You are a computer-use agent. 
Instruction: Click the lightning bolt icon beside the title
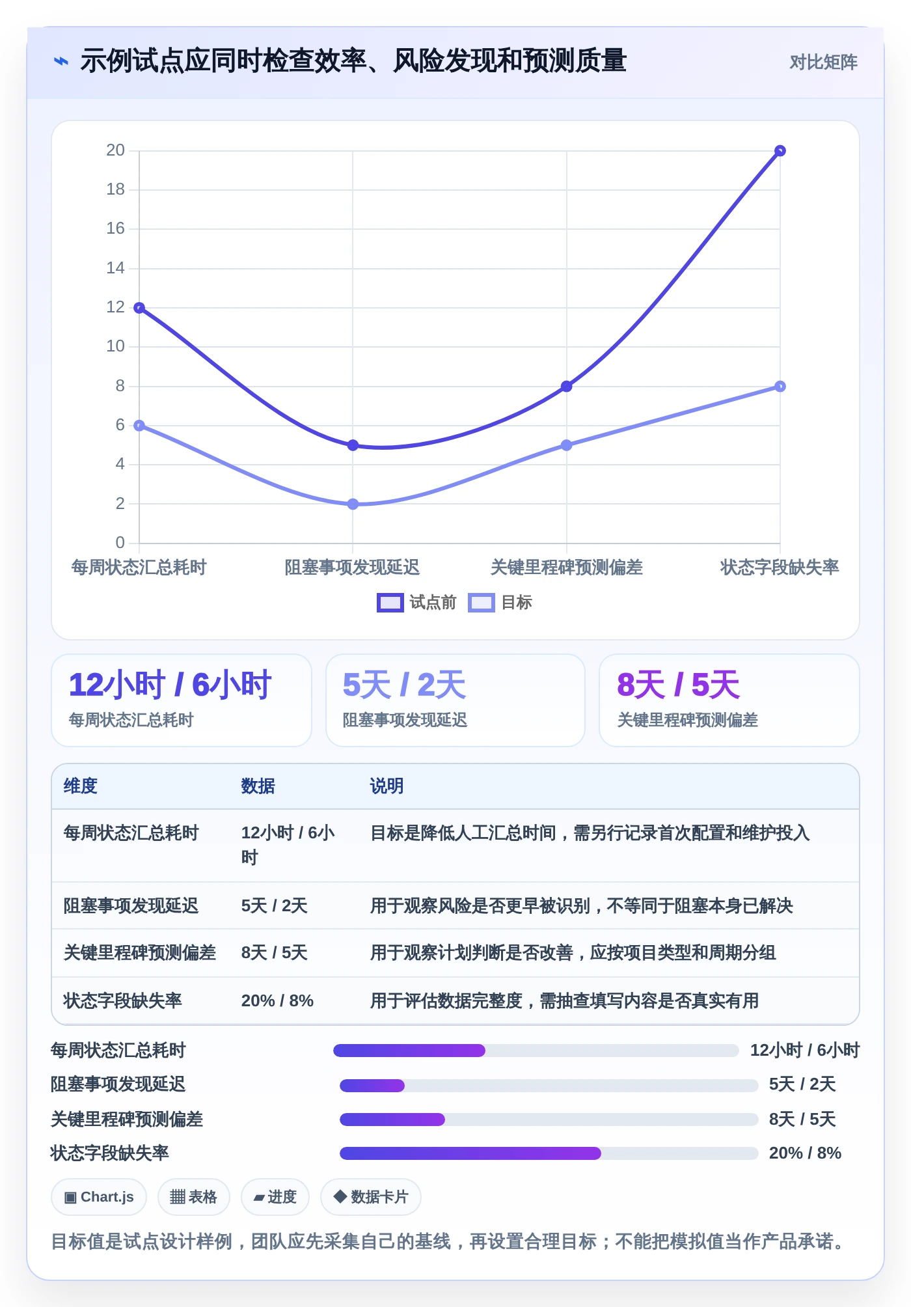point(61,62)
